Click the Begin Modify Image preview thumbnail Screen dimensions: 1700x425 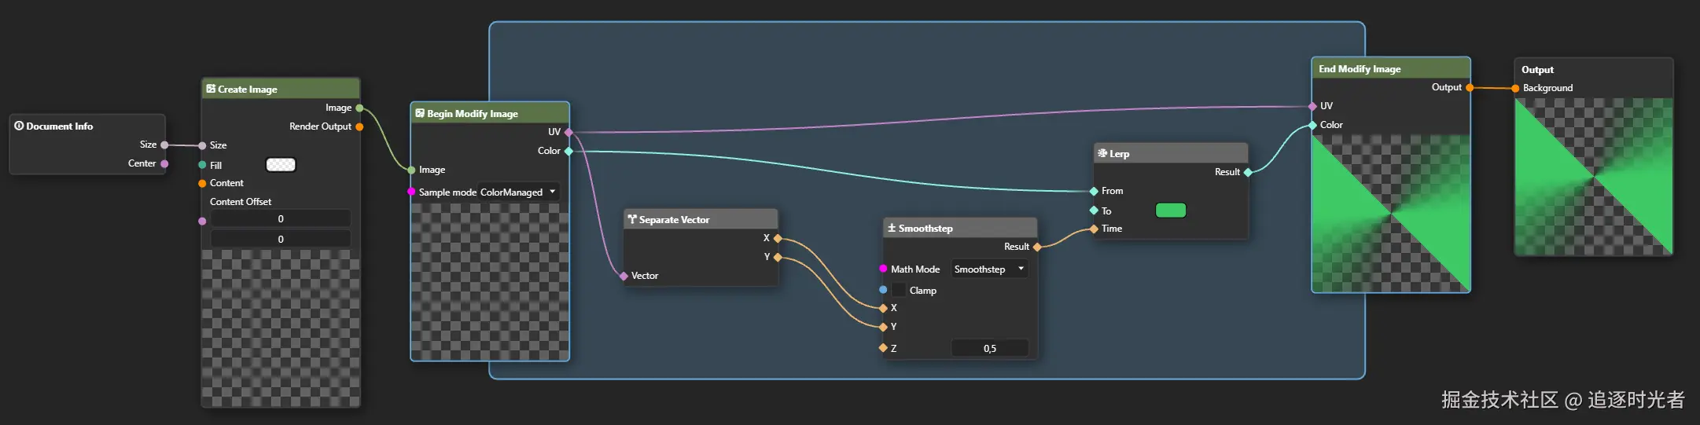click(490, 281)
